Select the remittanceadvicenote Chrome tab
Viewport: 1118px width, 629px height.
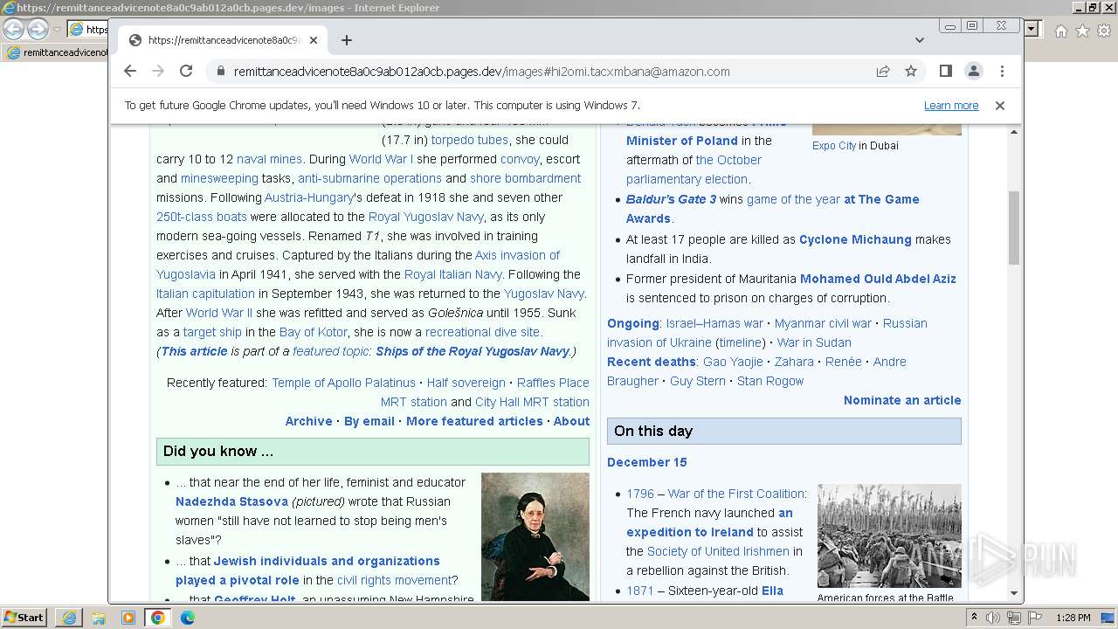click(223, 40)
